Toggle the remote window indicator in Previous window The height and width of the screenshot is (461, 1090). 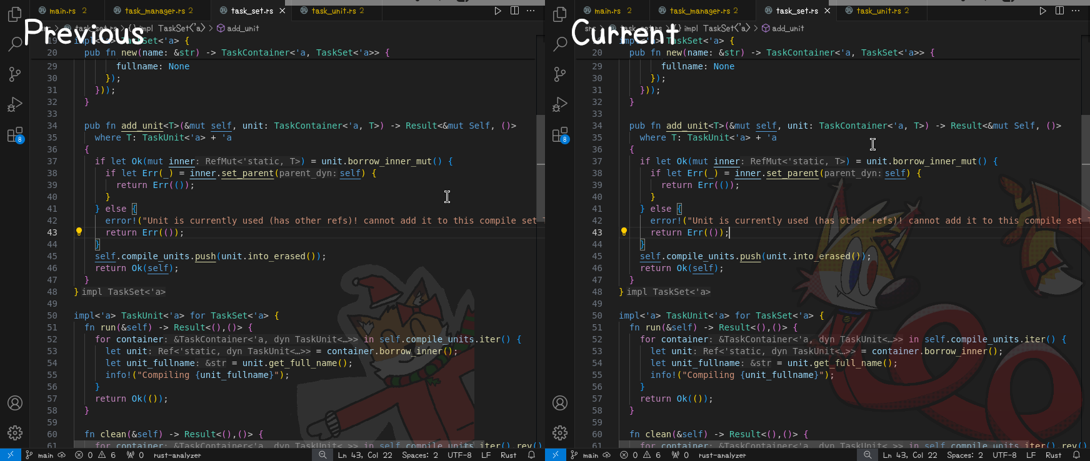pyautogui.click(x=10, y=455)
